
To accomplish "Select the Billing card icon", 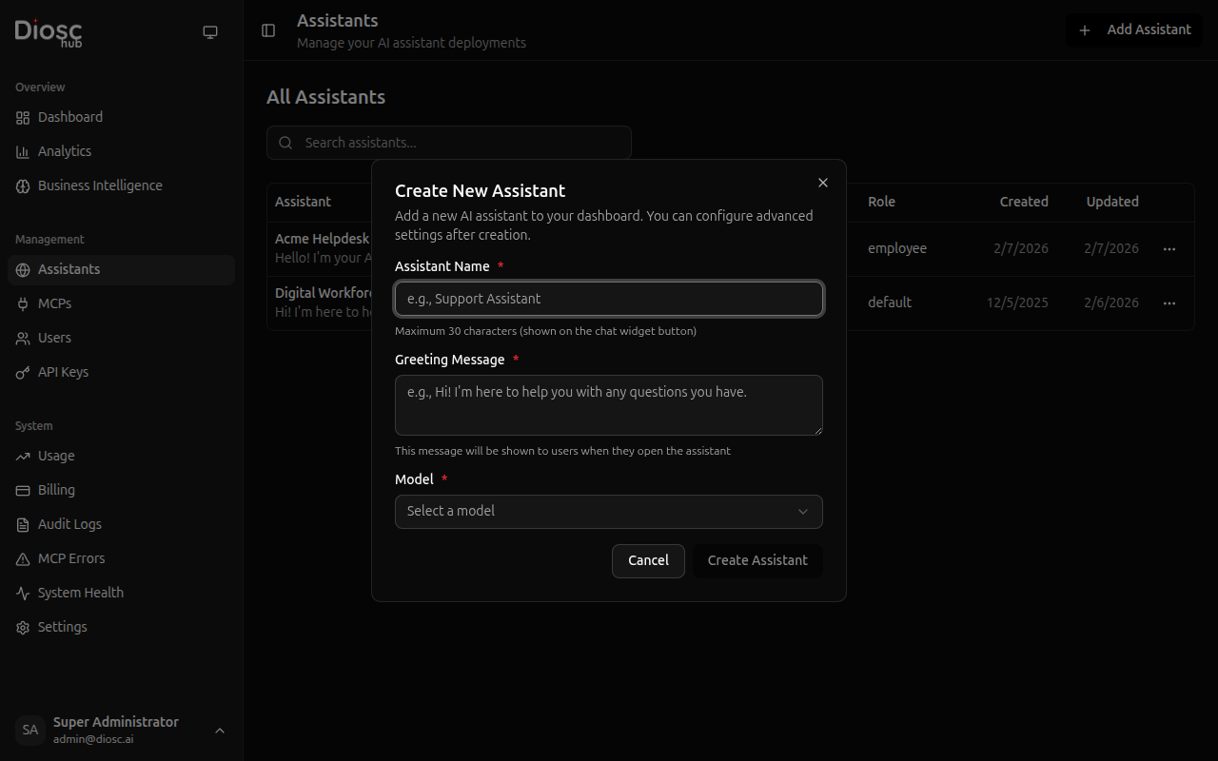I will pos(23,490).
